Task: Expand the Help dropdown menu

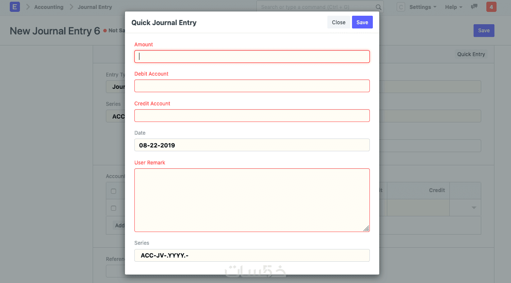Action: pos(454,7)
